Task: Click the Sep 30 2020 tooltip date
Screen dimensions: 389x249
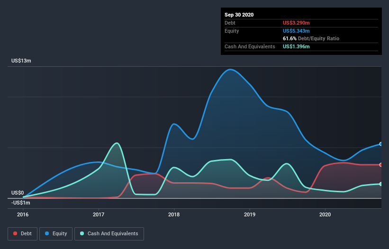Action: pyautogui.click(x=239, y=15)
